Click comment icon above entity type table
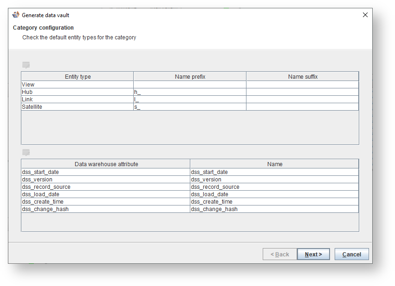 (x=26, y=65)
